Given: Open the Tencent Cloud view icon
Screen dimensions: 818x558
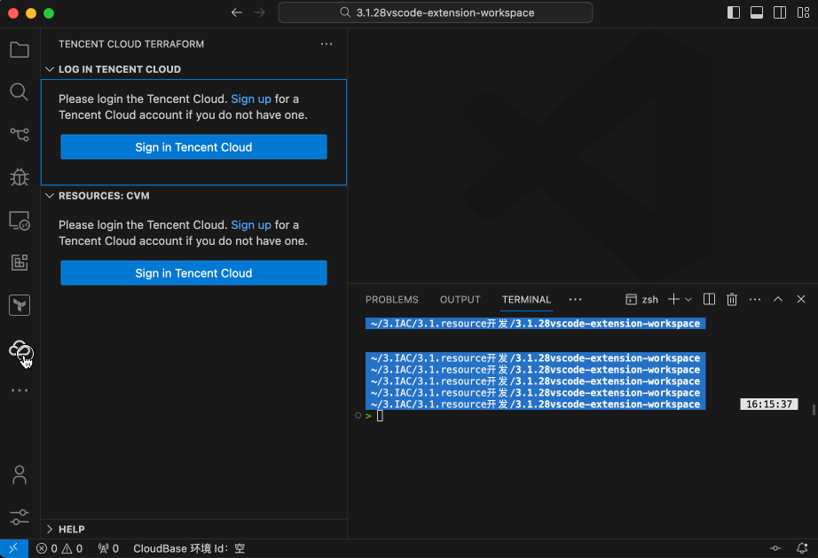Looking at the screenshot, I should [x=20, y=350].
